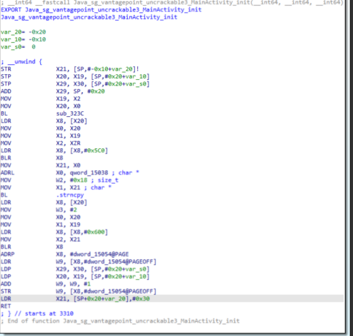
Task: Click the STR X21, [SP,#-0x10+var_20]! instruction
Action: coord(70,69)
